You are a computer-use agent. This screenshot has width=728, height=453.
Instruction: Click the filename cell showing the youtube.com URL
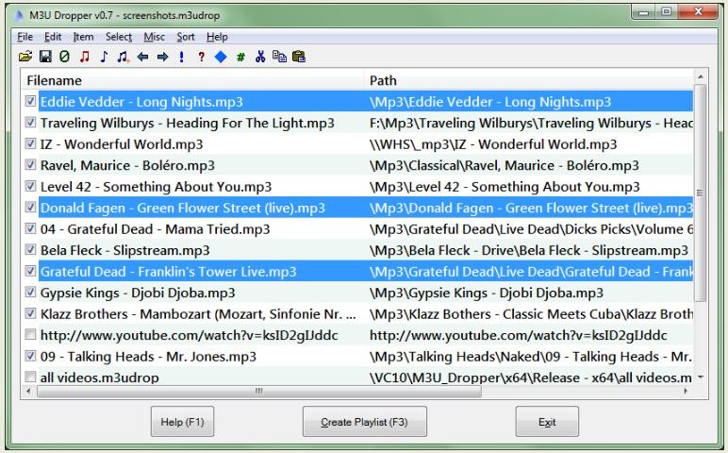pos(189,335)
